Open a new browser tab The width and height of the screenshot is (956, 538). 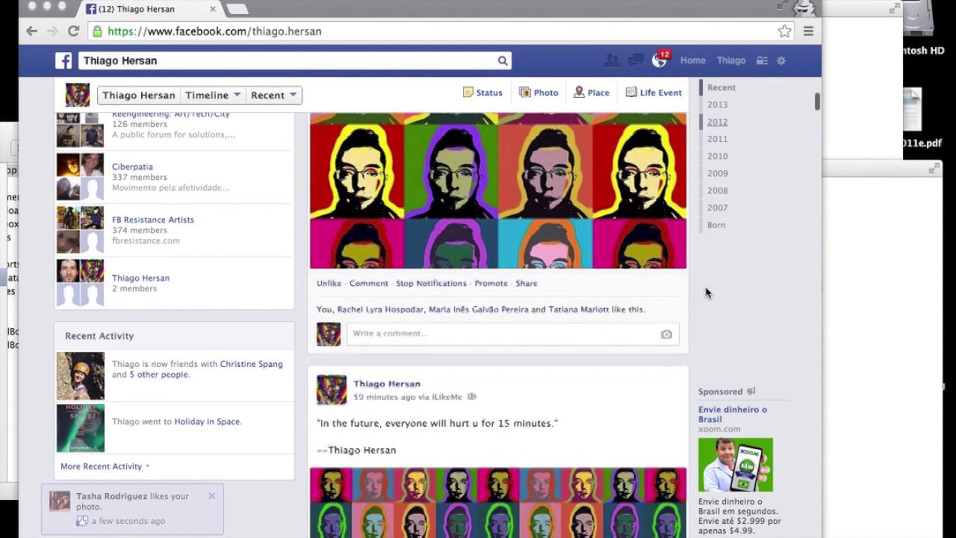pos(237,9)
